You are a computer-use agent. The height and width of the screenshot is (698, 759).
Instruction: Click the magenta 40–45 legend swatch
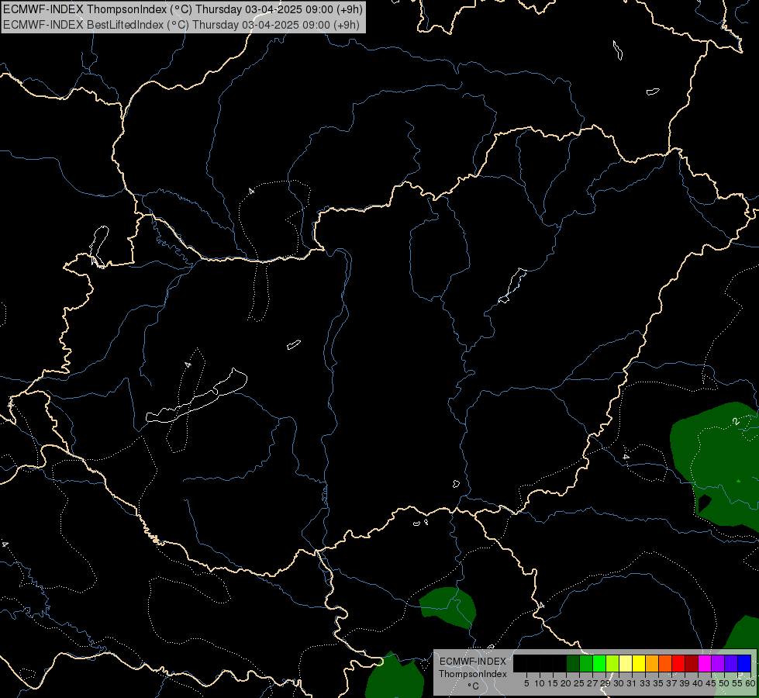705,664
